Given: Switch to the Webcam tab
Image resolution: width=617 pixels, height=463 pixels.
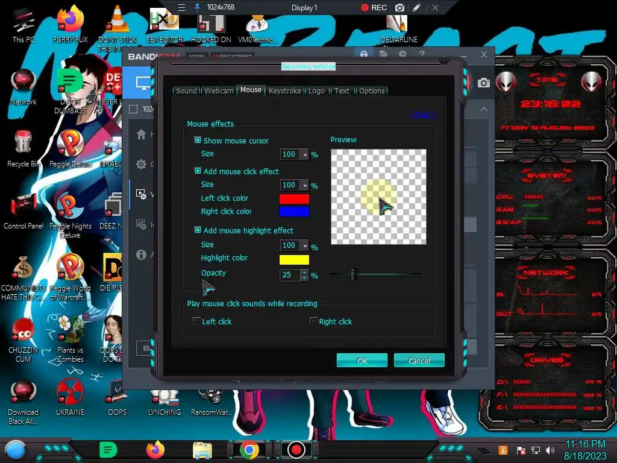Looking at the screenshot, I should click(219, 91).
